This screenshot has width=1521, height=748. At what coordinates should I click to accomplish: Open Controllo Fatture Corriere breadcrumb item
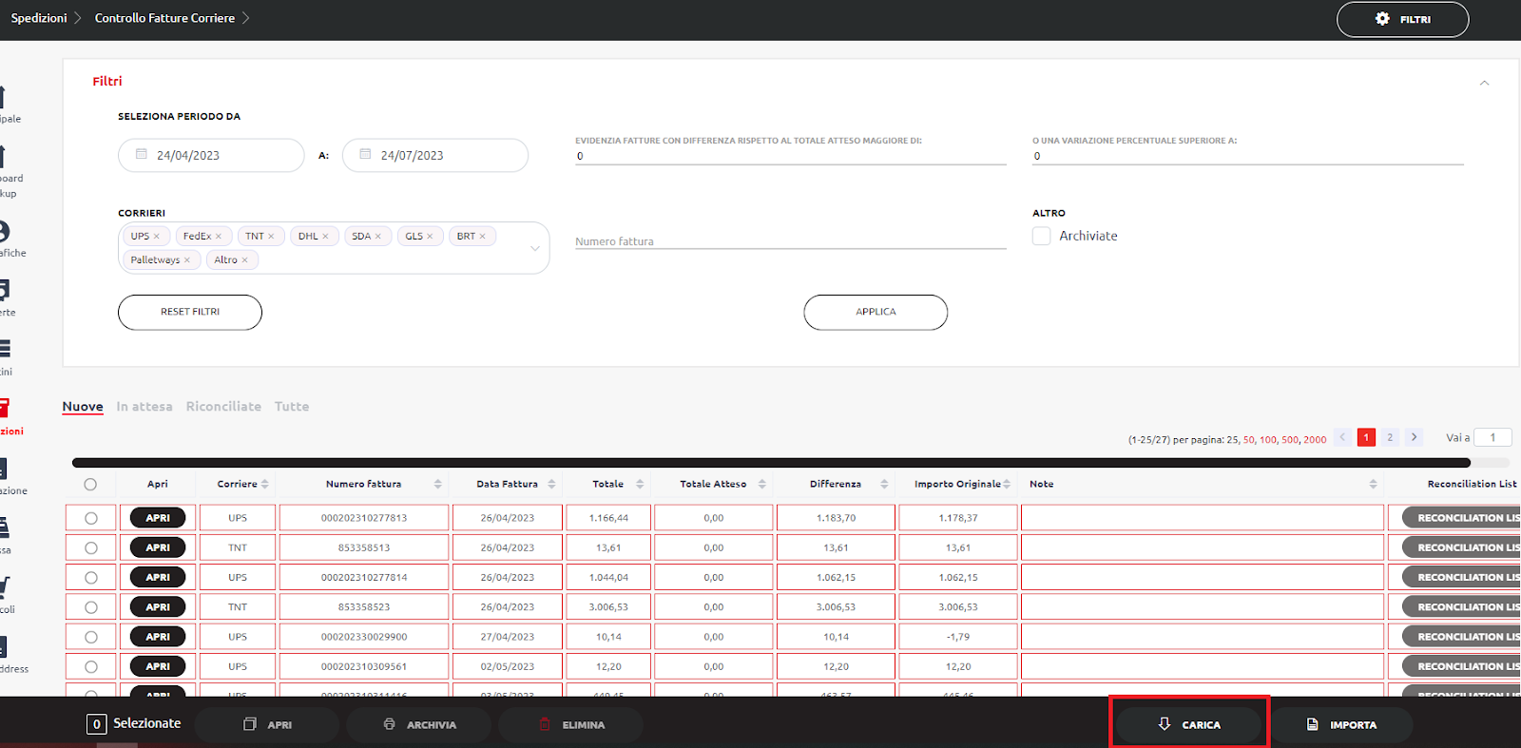coord(164,18)
